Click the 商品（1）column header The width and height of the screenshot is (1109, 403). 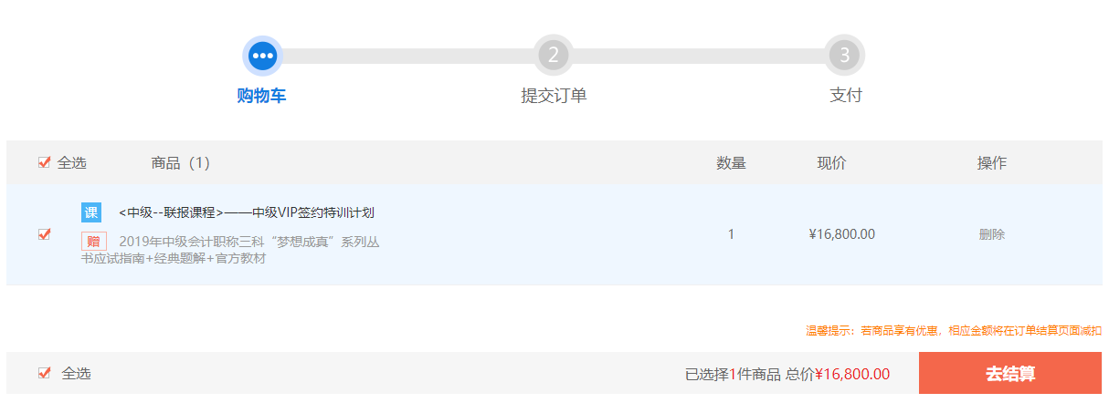coord(181,163)
